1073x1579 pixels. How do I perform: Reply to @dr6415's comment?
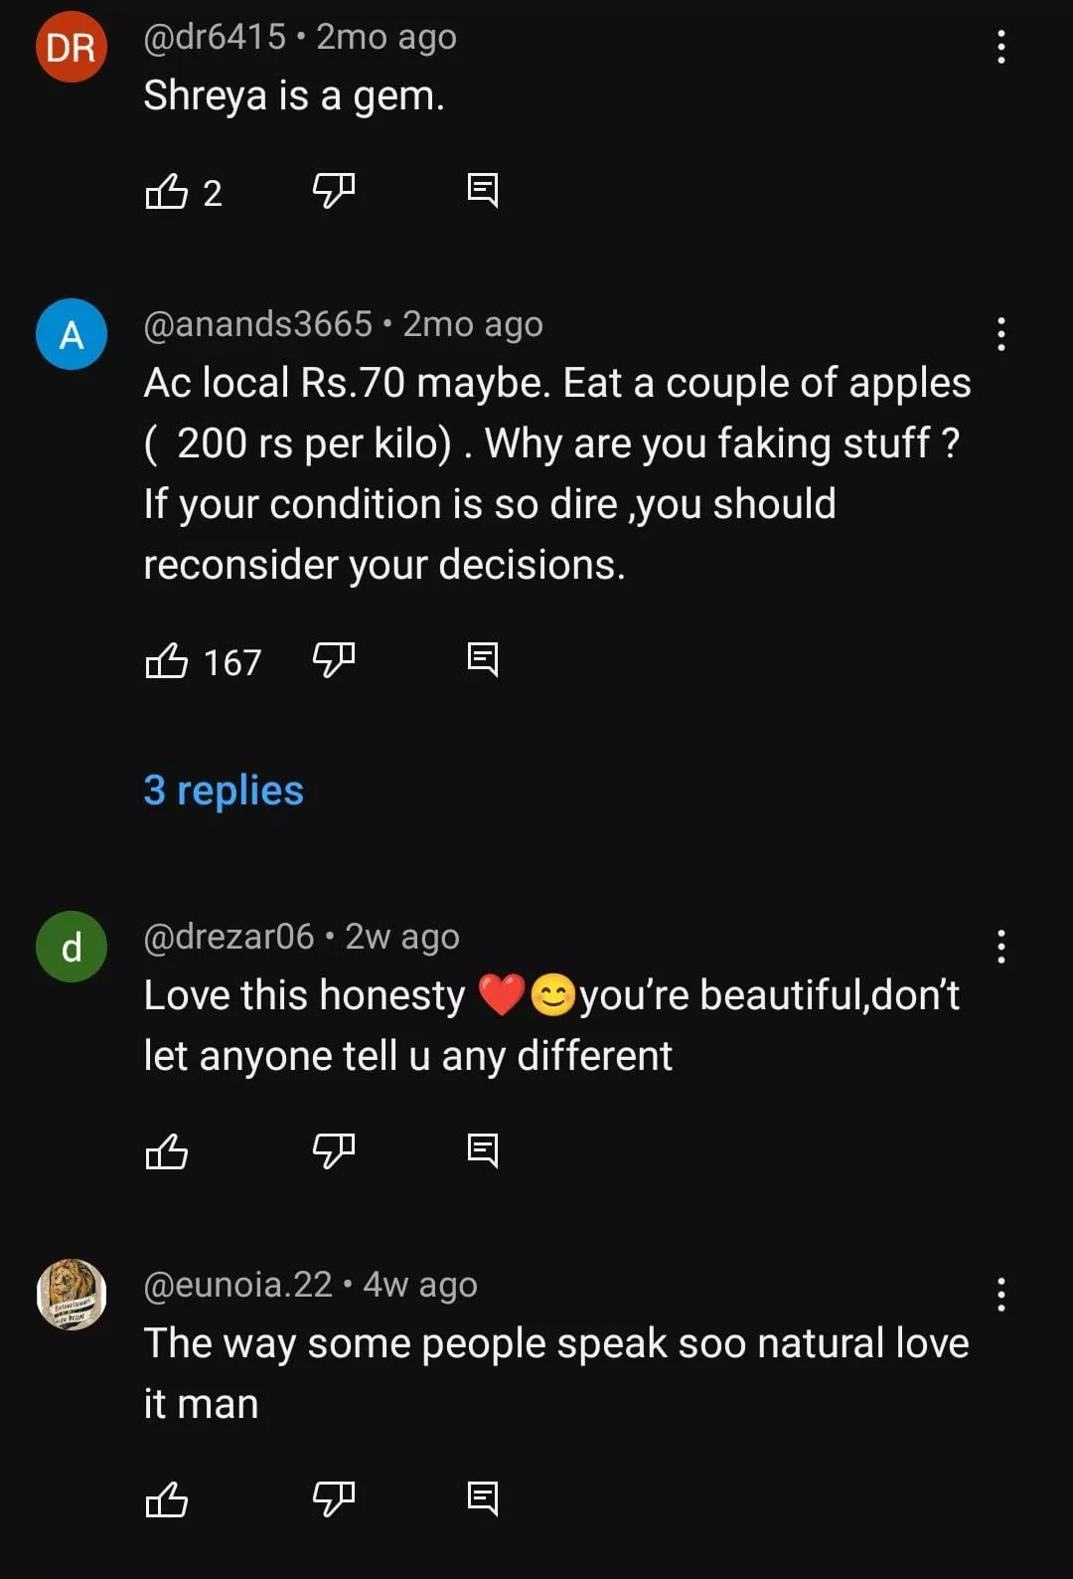483,189
